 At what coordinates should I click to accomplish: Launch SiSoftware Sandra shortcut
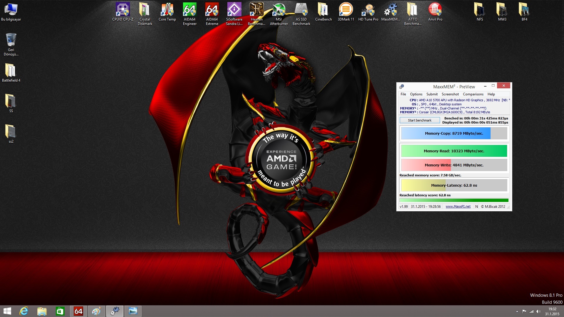coord(234,14)
